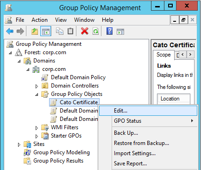Open the blue Help question mark icon
Screen dimensions: 201x170
point(109,31)
